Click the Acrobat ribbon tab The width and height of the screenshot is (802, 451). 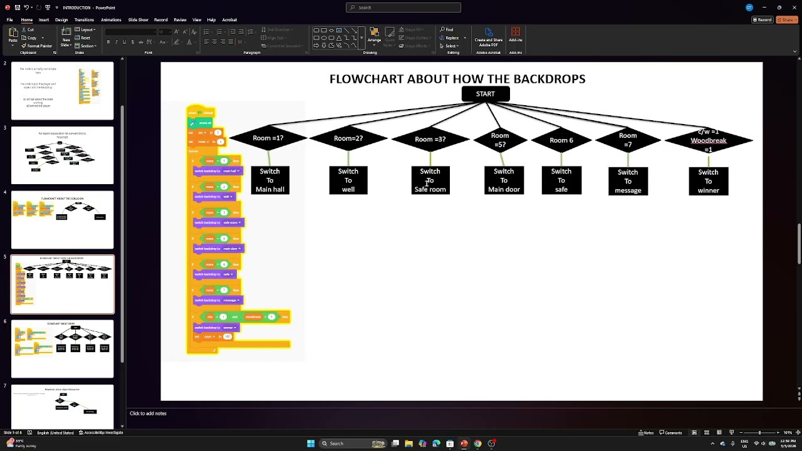coord(229,20)
